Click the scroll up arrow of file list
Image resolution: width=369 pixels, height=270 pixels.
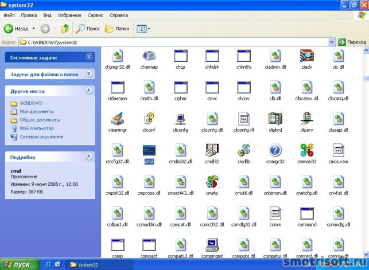click(x=366, y=50)
